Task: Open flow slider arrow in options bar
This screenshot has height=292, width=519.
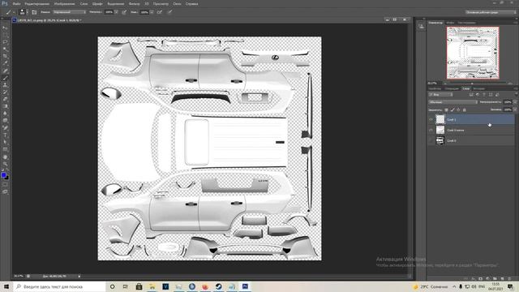Action: [x=152, y=12]
